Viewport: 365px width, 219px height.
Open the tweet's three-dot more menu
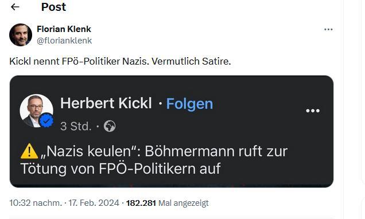328,30
